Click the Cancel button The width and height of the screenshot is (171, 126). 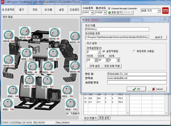pos(157,89)
